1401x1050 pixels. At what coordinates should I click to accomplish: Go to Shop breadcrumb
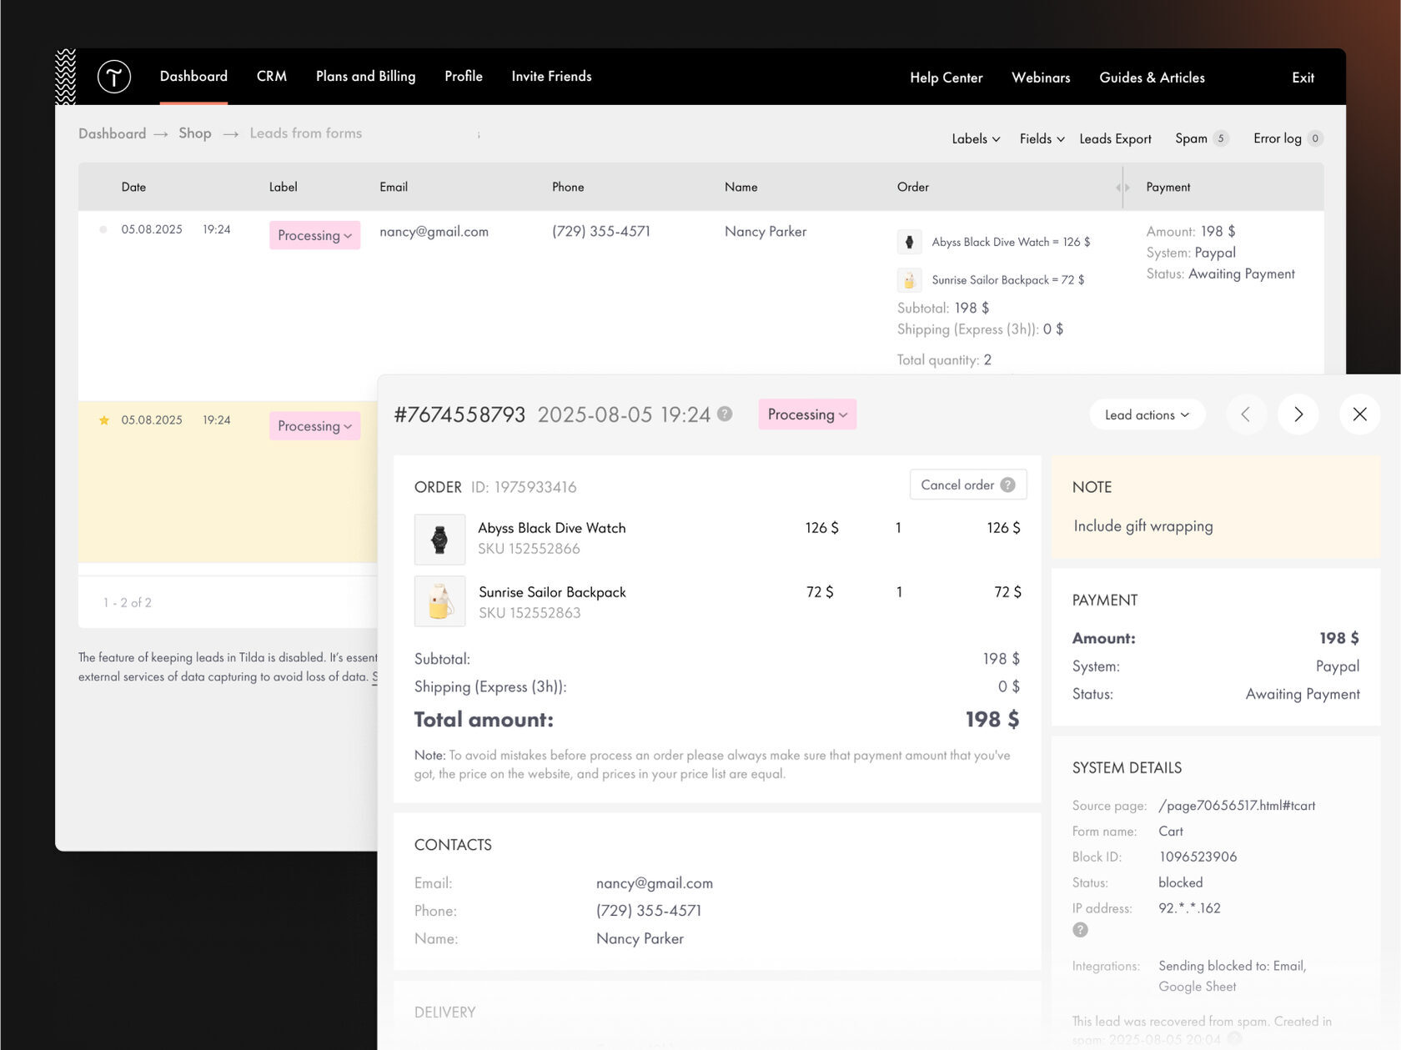pos(195,133)
